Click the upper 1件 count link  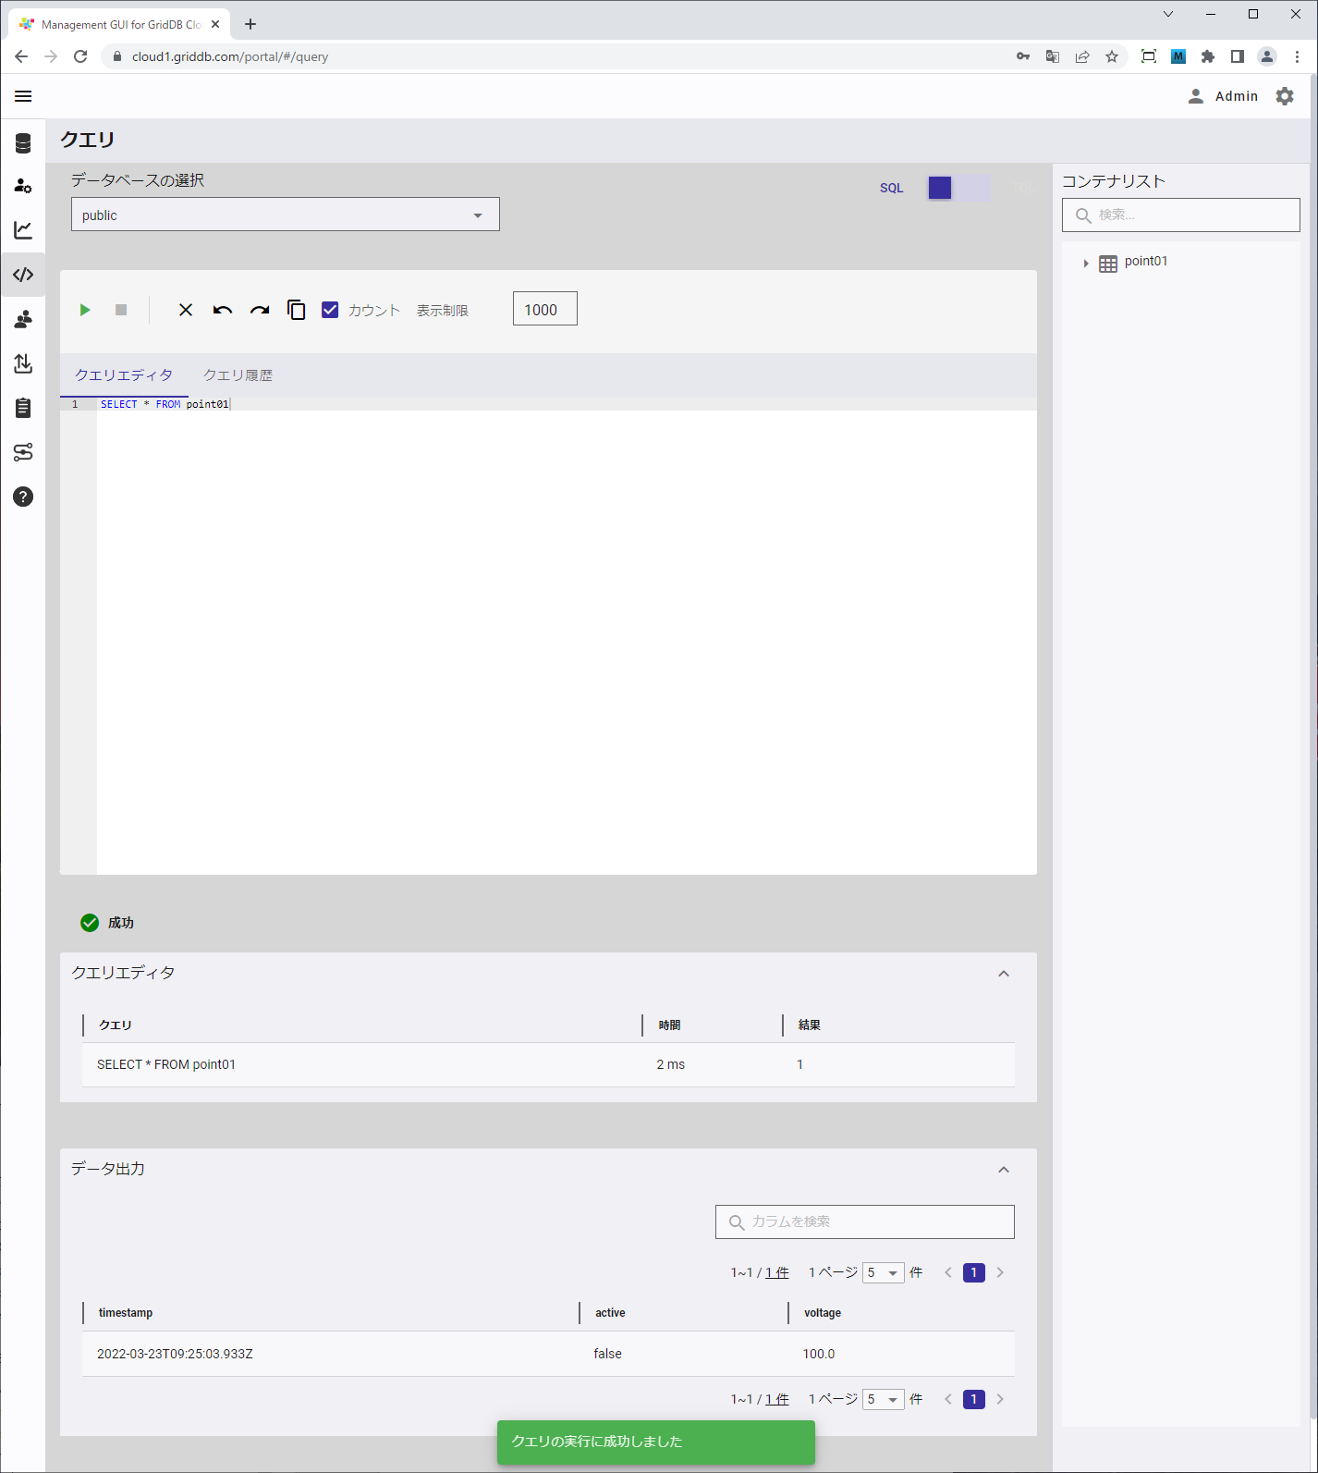(777, 1272)
